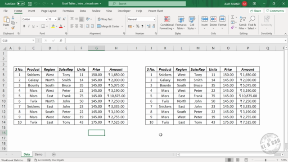Switch to the Page Layout tab
Screen dimensions: 288x162
[x=49, y=11]
